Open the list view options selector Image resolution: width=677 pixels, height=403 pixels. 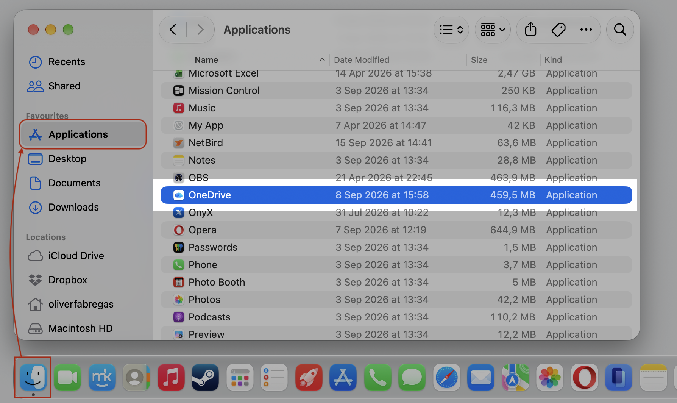pos(451,30)
